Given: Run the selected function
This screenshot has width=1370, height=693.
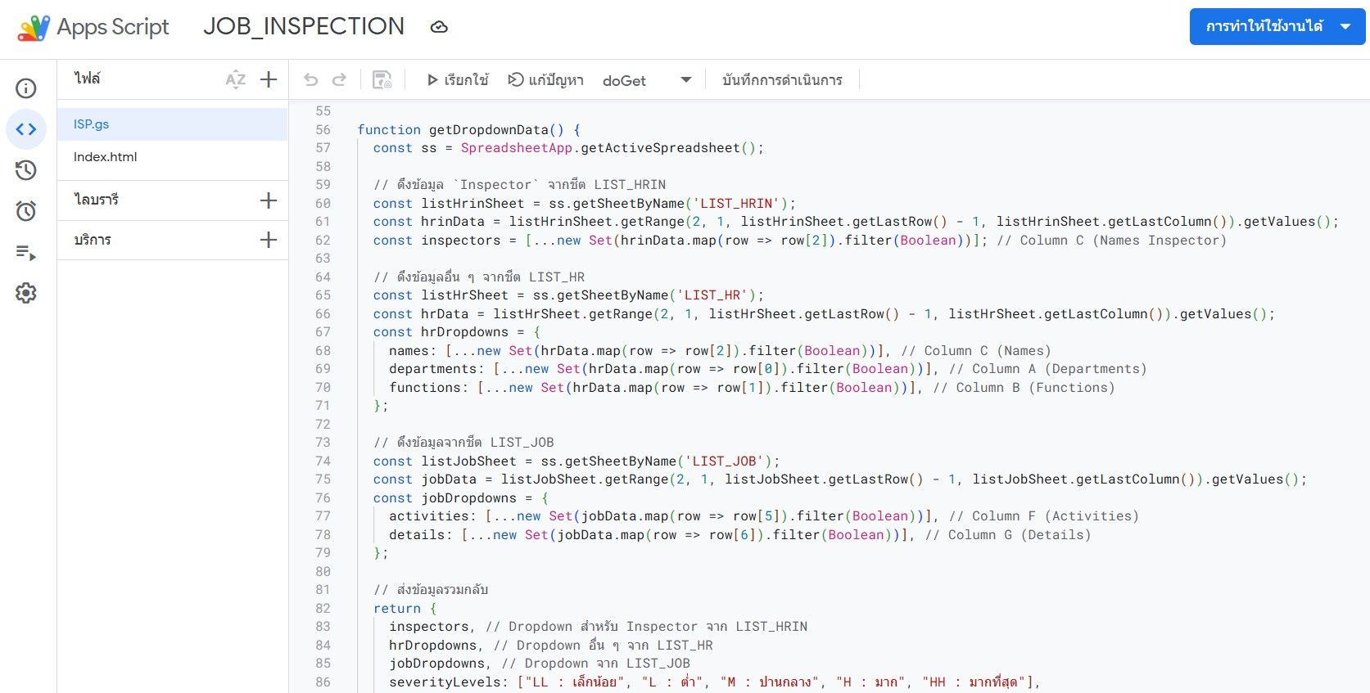Looking at the screenshot, I should point(457,80).
